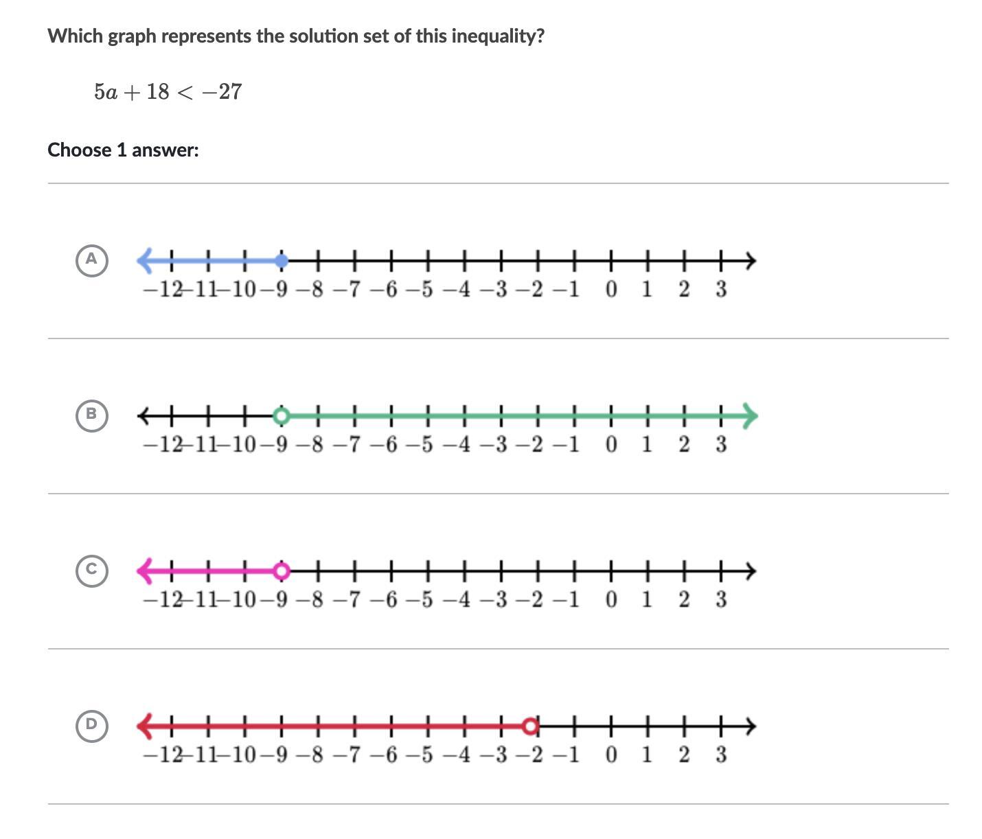This screenshot has height=839, width=982.
Task: Click the green shaded ray above -5 in graph B
Action: coord(427,415)
